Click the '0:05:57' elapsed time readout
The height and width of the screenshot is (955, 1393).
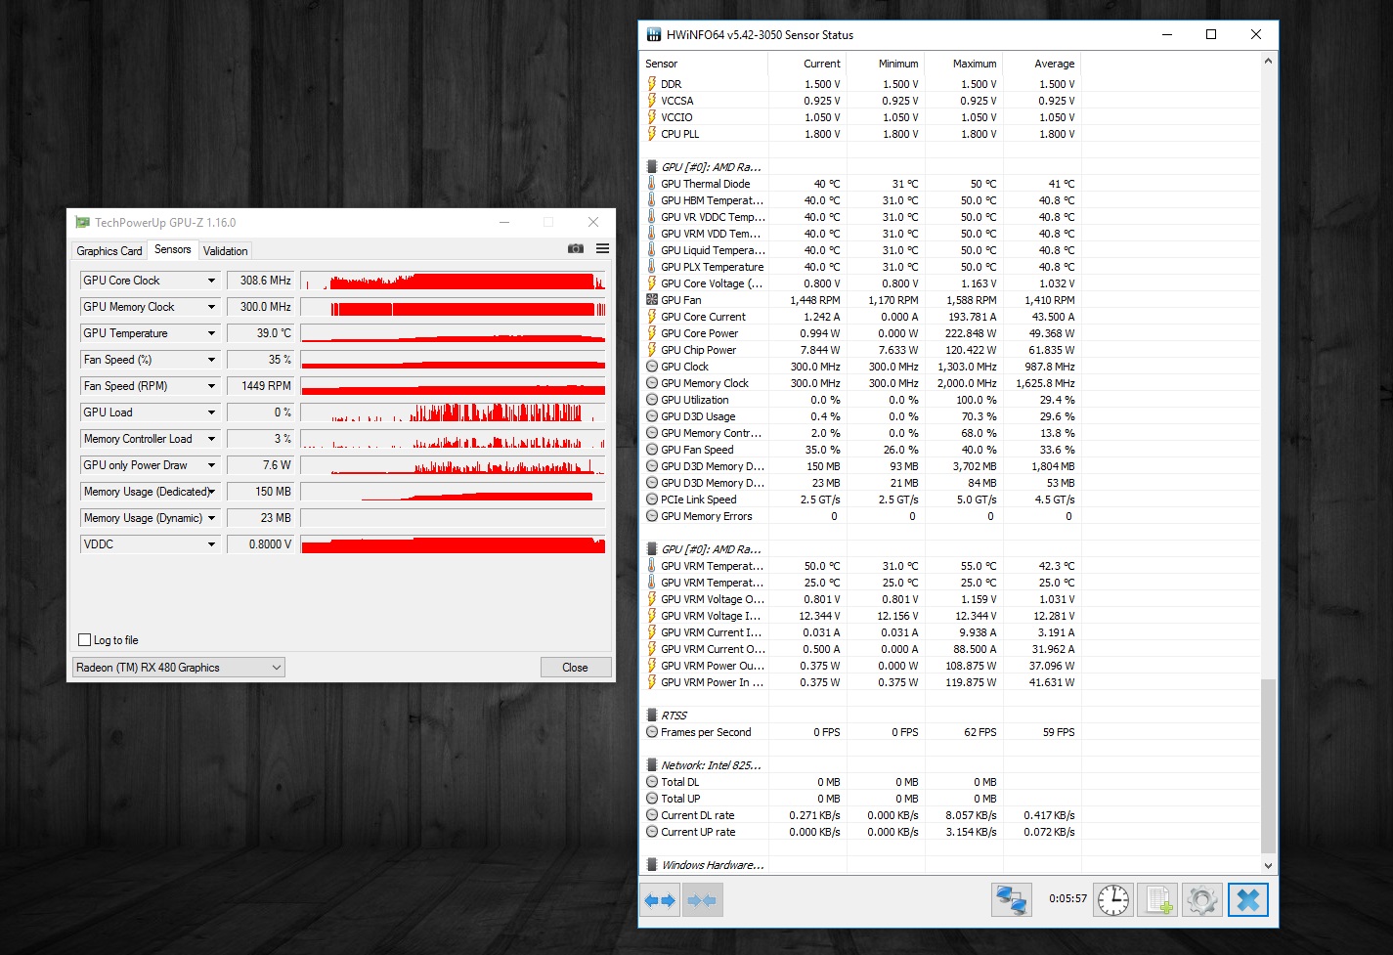(1067, 898)
